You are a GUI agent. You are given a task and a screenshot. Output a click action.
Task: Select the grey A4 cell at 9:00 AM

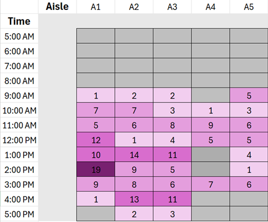211,95
